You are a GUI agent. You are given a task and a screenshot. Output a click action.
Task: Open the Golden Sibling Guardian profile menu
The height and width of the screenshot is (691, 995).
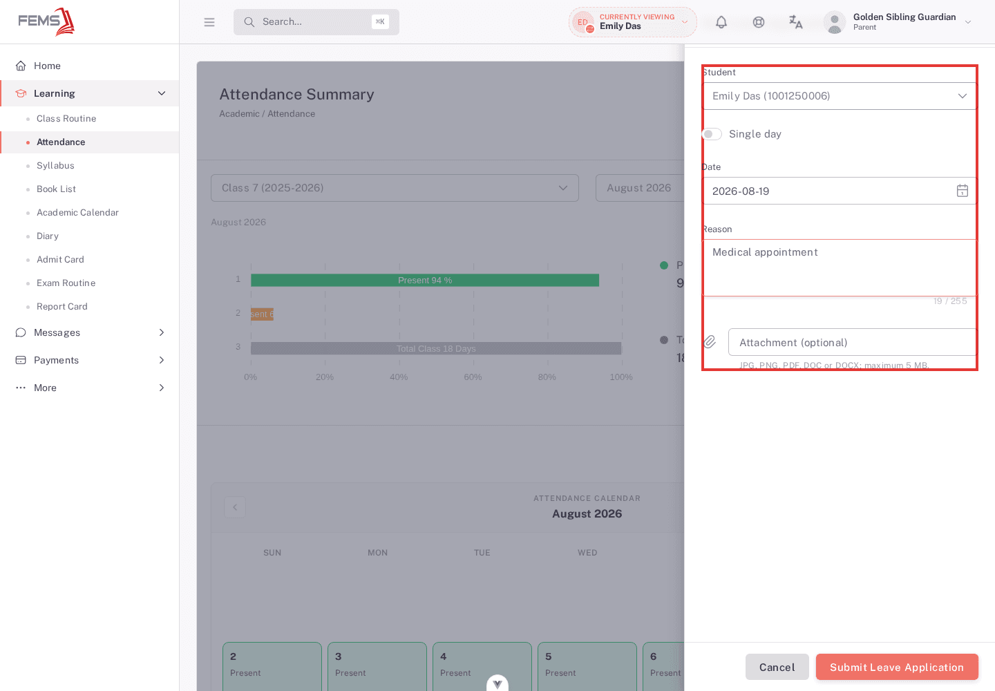pyautogui.click(x=898, y=22)
